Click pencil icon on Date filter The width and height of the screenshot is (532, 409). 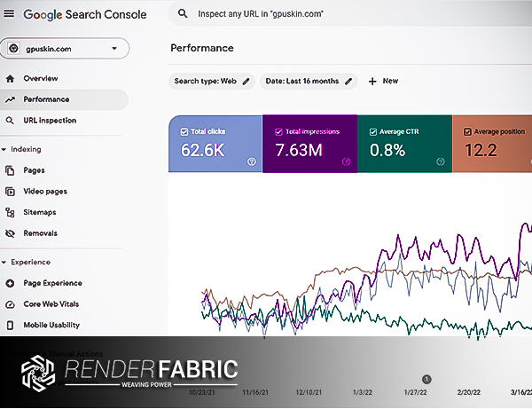[x=348, y=82]
